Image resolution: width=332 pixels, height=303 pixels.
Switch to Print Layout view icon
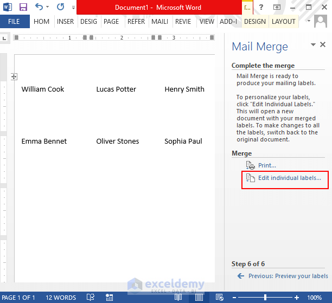pyautogui.click(x=199, y=297)
